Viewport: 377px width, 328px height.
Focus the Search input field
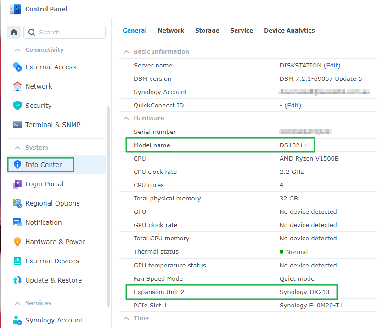64,32
